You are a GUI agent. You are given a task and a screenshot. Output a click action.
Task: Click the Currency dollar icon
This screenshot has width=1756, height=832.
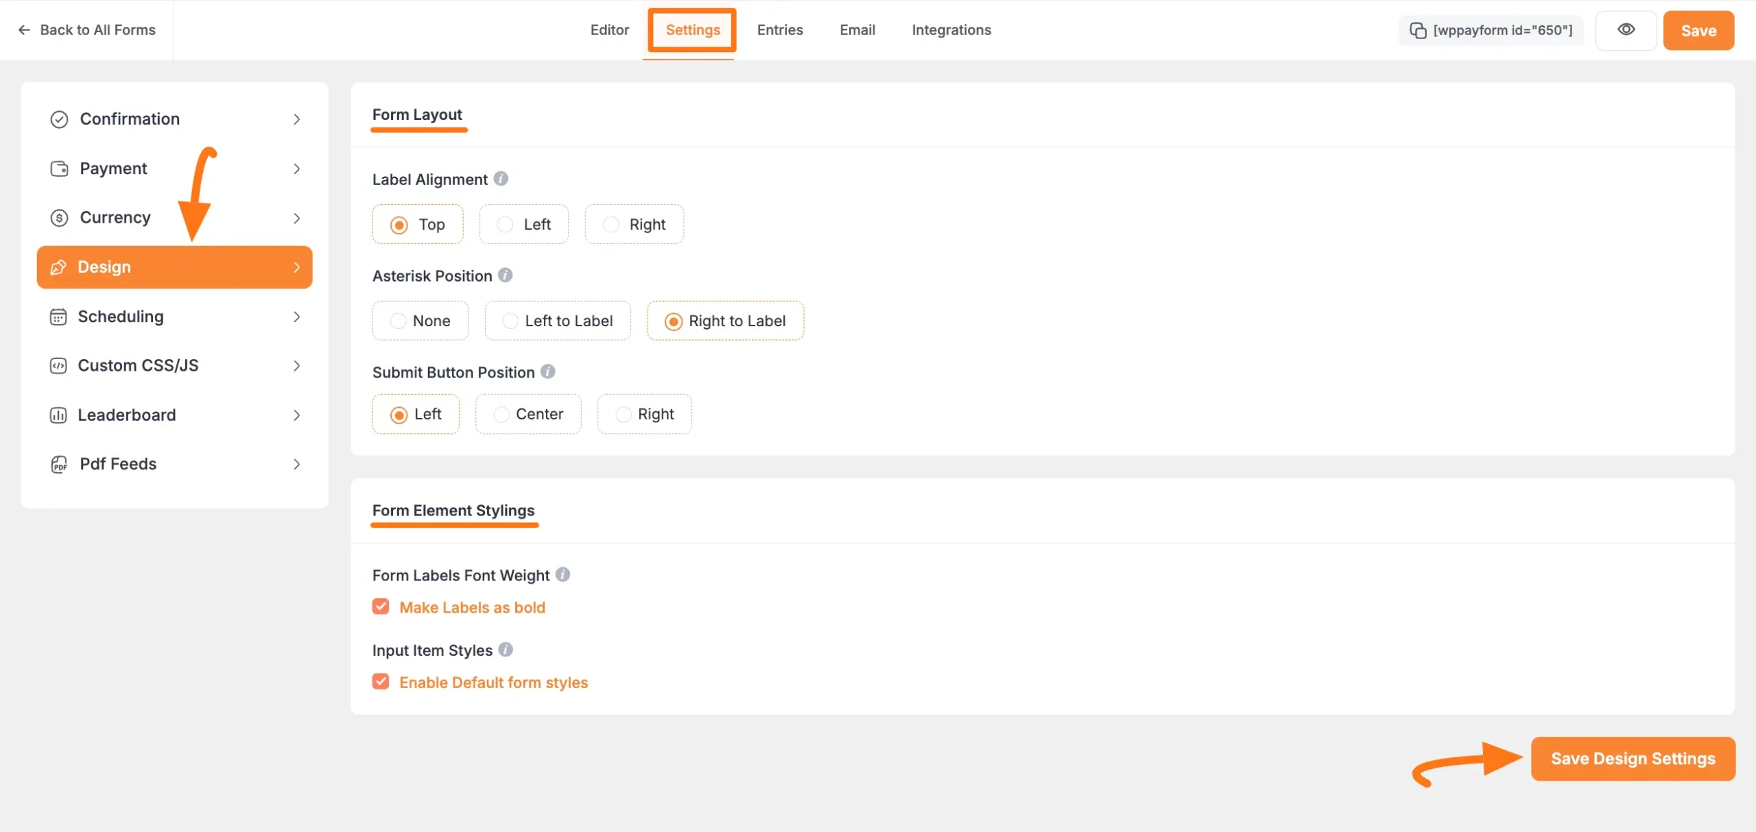58,217
